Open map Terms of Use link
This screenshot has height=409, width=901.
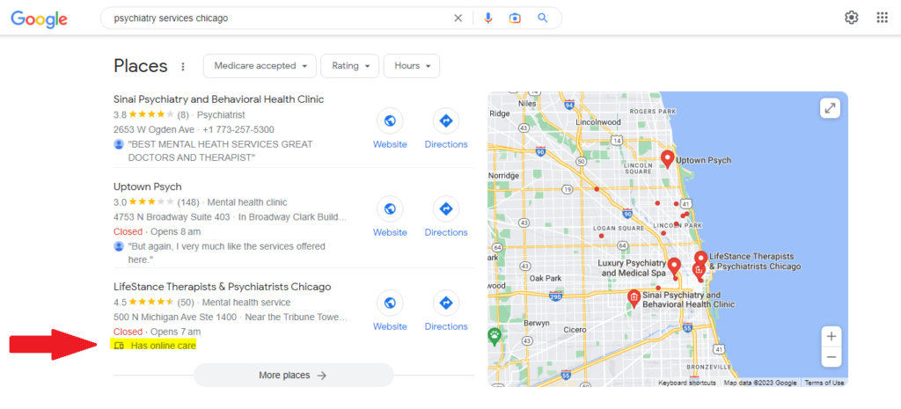824,383
